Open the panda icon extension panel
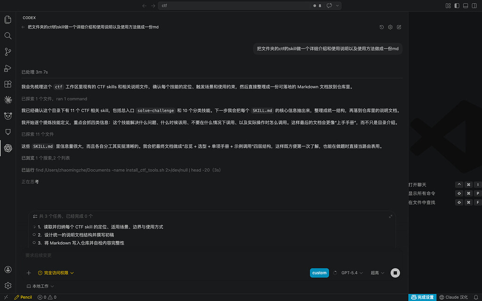Viewport: 482px width, 301px height. (8, 116)
